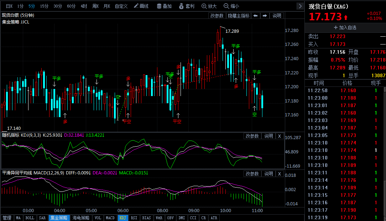386x221 pixels.
Task: Open 自定义 custom period options
Action: 121,6
